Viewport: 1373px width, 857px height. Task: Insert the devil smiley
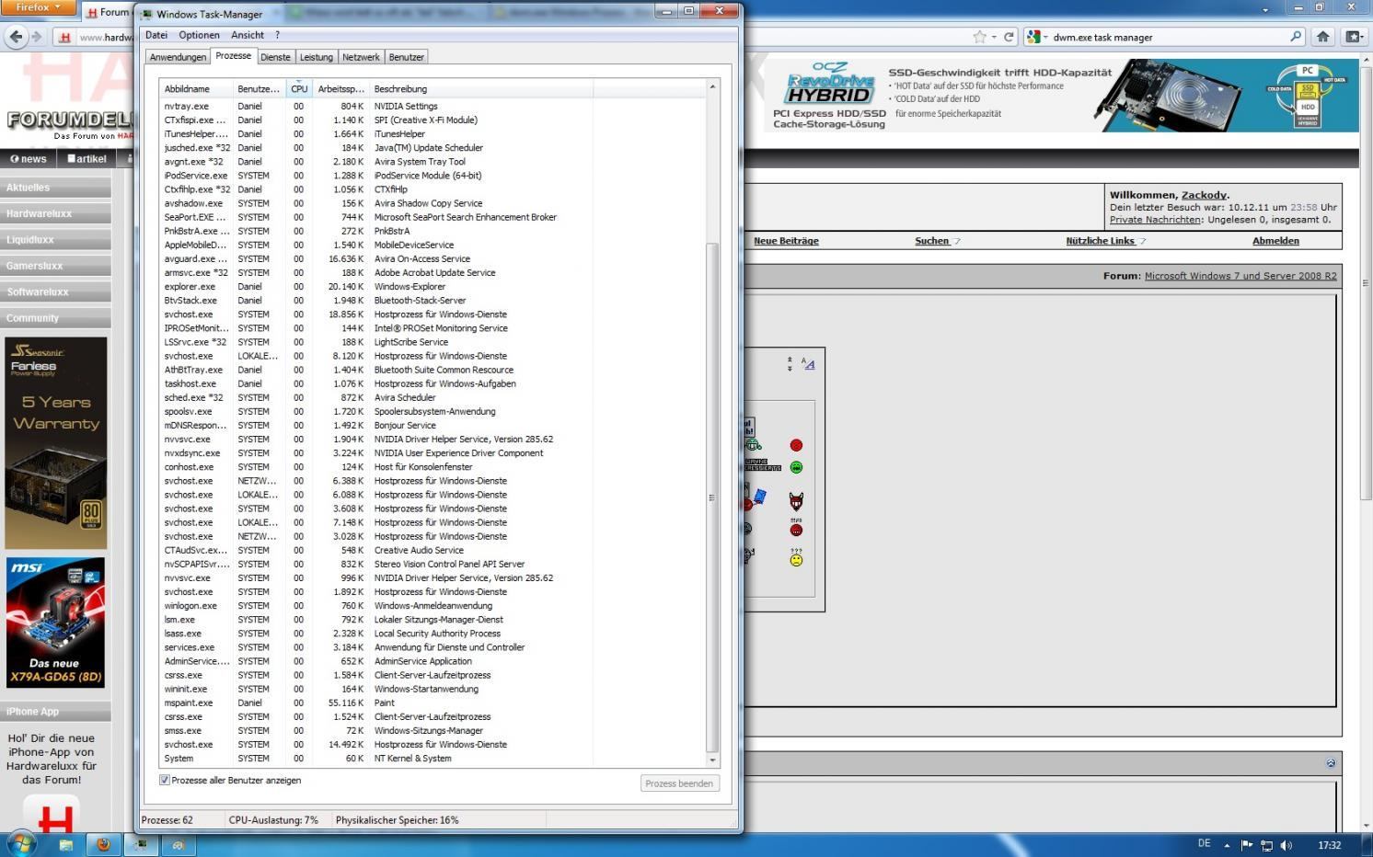point(796,501)
